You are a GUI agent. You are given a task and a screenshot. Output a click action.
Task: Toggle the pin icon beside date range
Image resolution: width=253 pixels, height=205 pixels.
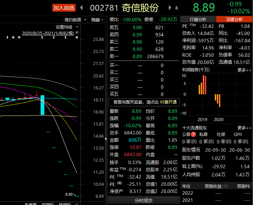pos(77,33)
